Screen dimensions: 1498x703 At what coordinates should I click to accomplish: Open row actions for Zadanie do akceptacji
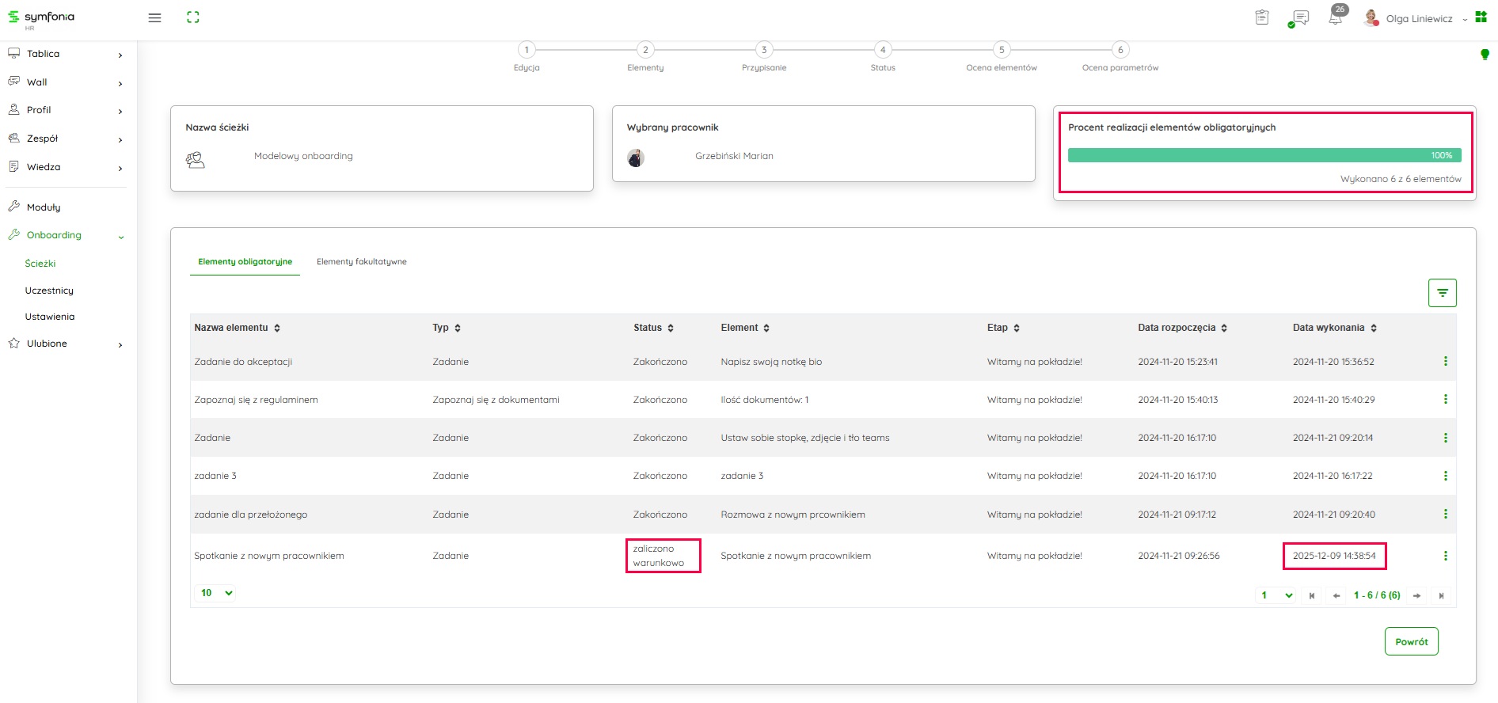point(1445,362)
